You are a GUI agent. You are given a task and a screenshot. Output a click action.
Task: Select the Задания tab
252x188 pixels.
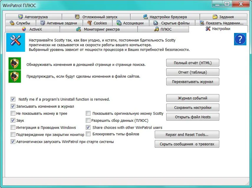pyautogui.click(x=223, y=17)
